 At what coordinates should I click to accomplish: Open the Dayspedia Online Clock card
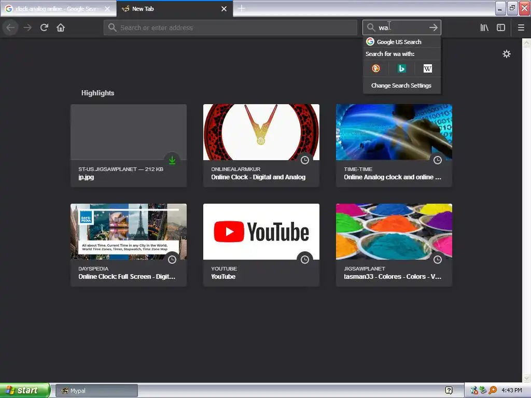[129, 245]
